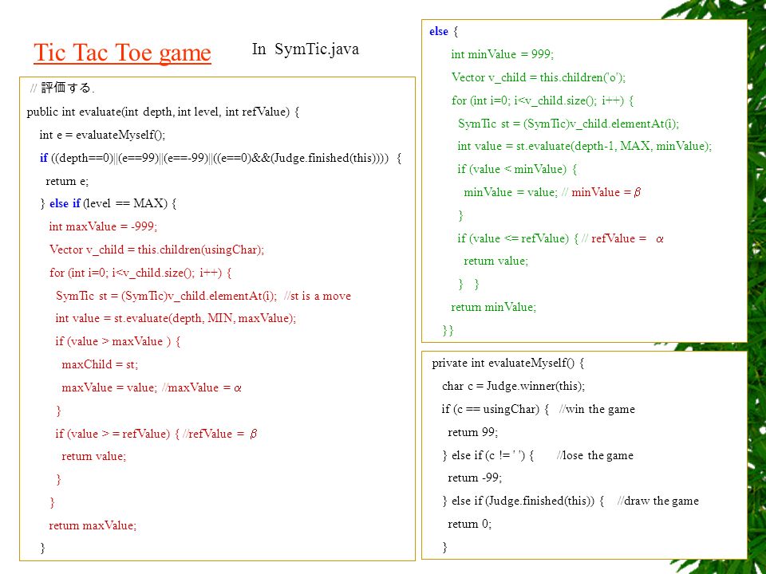Click the green 'SymTic st = (SymTic)v_child.elementAt(i);' line

[x=569, y=124]
